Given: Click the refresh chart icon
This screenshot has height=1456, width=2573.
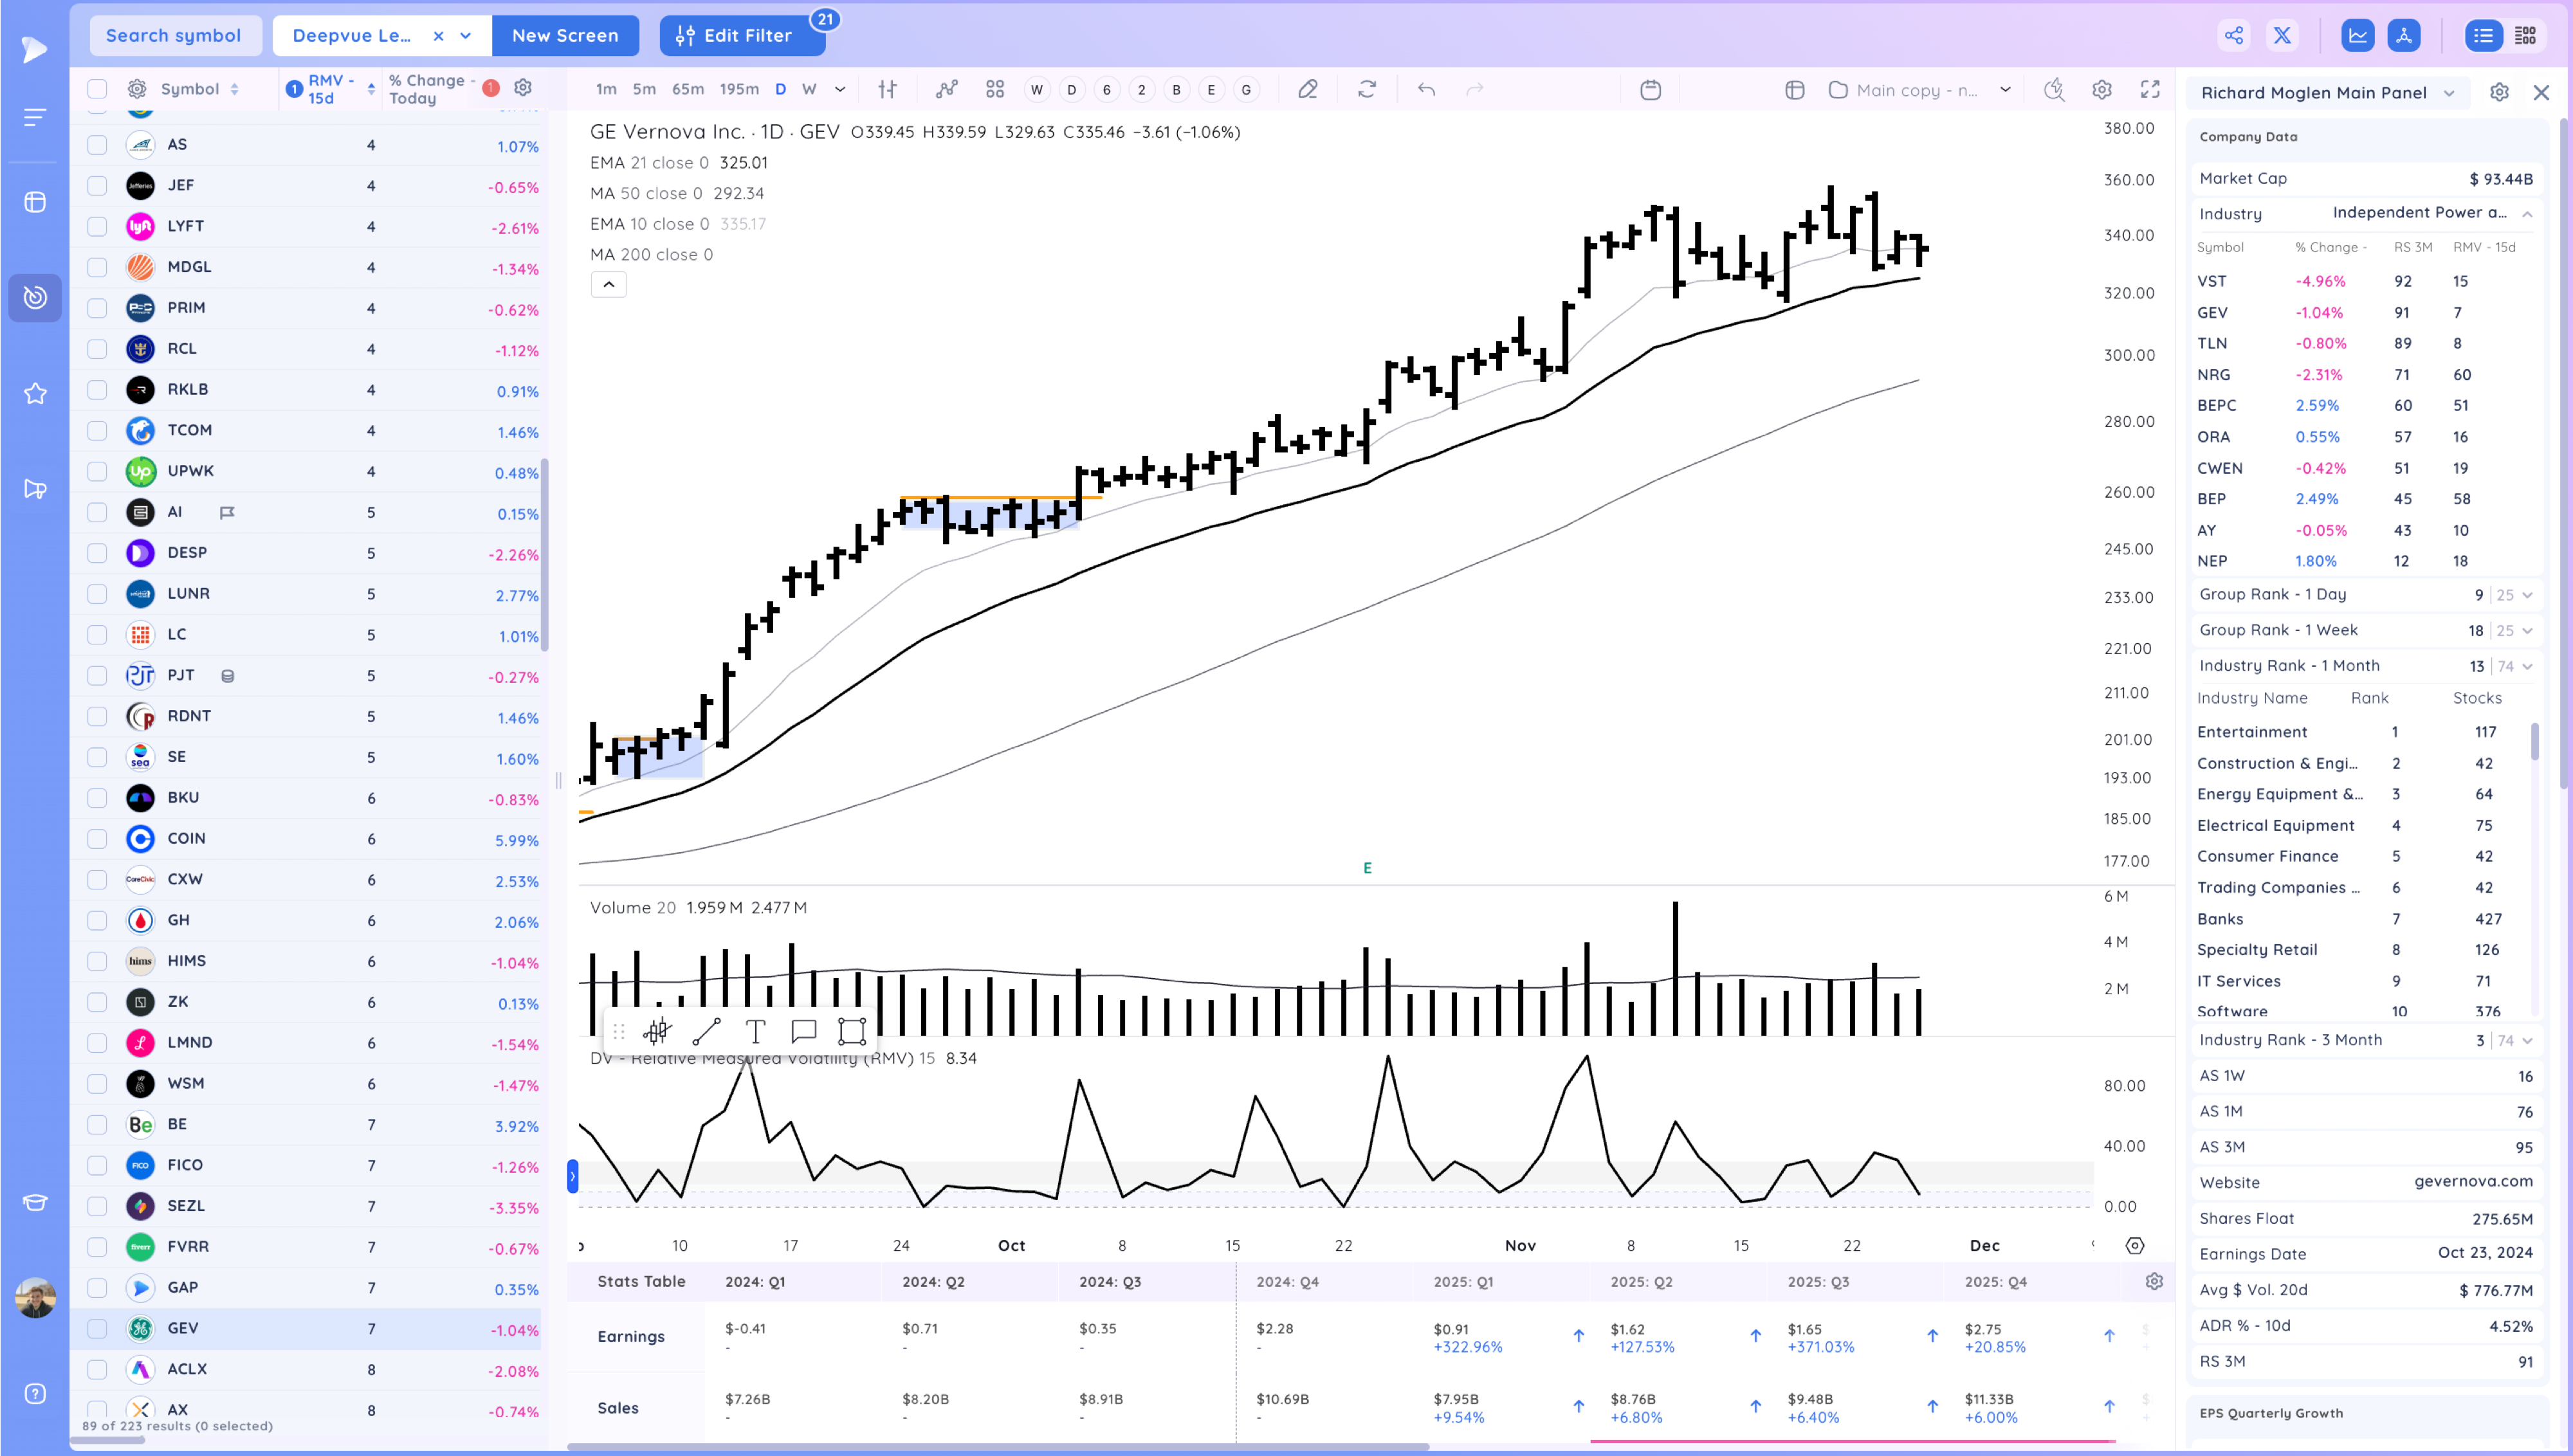Looking at the screenshot, I should pyautogui.click(x=1367, y=89).
